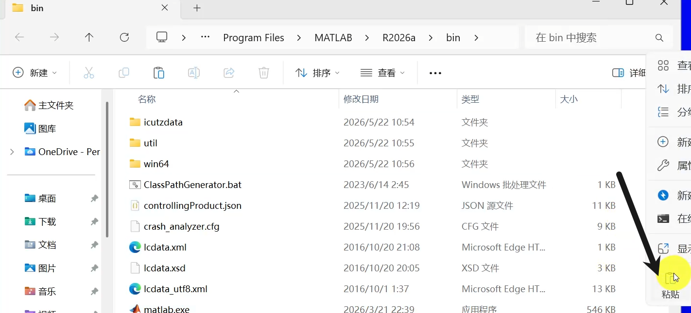Viewport: 691px width, 313px height.
Task: Show hidden breadcrumb path ellipsis
Action: pyautogui.click(x=205, y=37)
